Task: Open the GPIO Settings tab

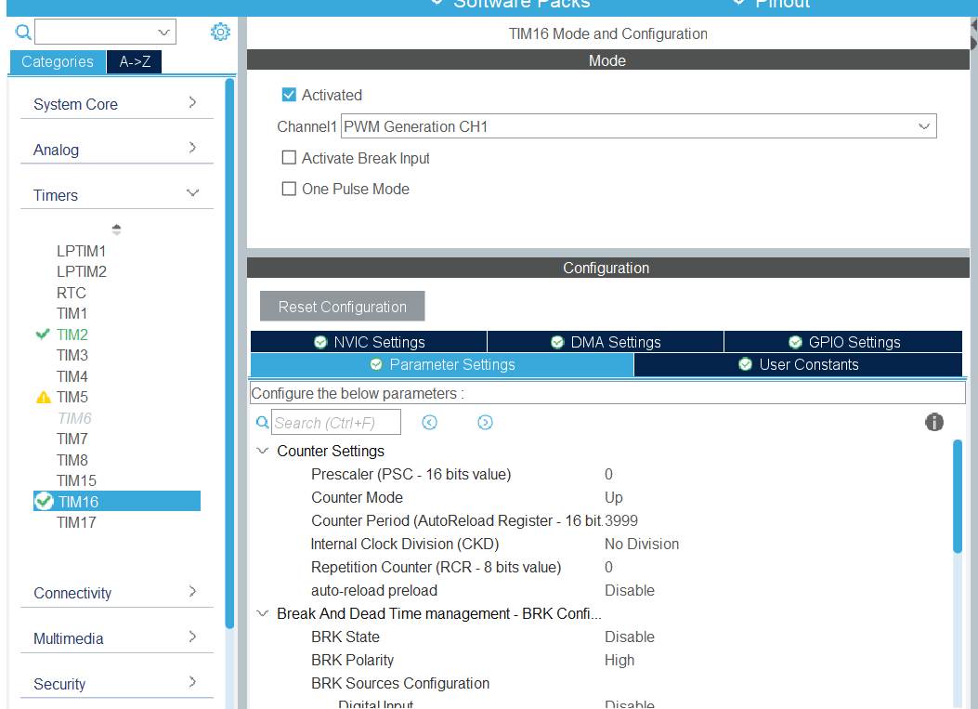Action: click(x=843, y=342)
